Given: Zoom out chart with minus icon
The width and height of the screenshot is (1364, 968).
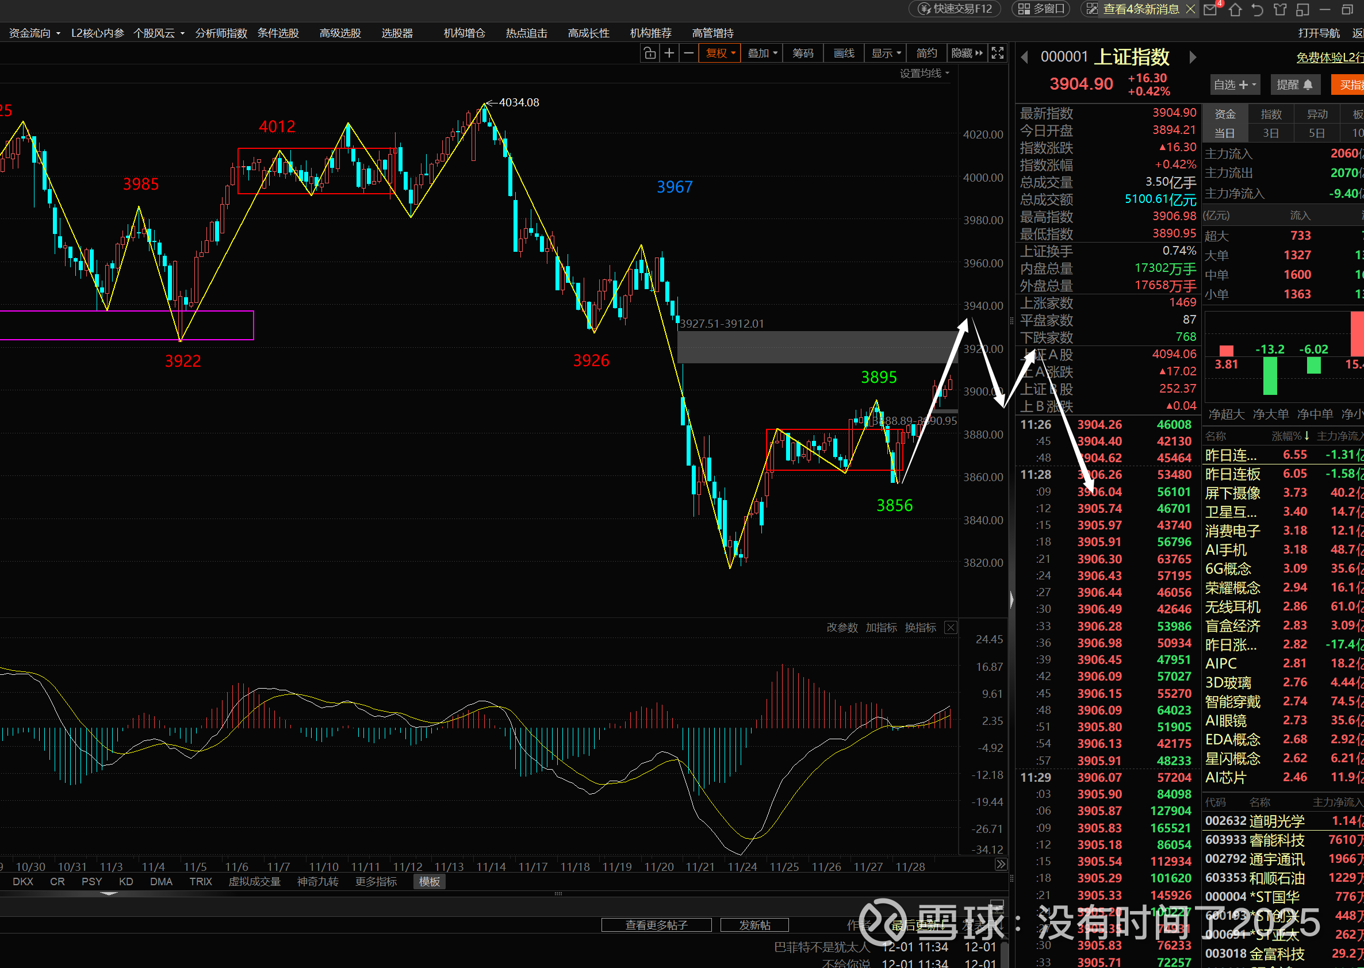Looking at the screenshot, I should click(688, 53).
